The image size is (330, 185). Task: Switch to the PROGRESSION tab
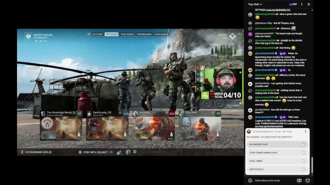(144, 34)
